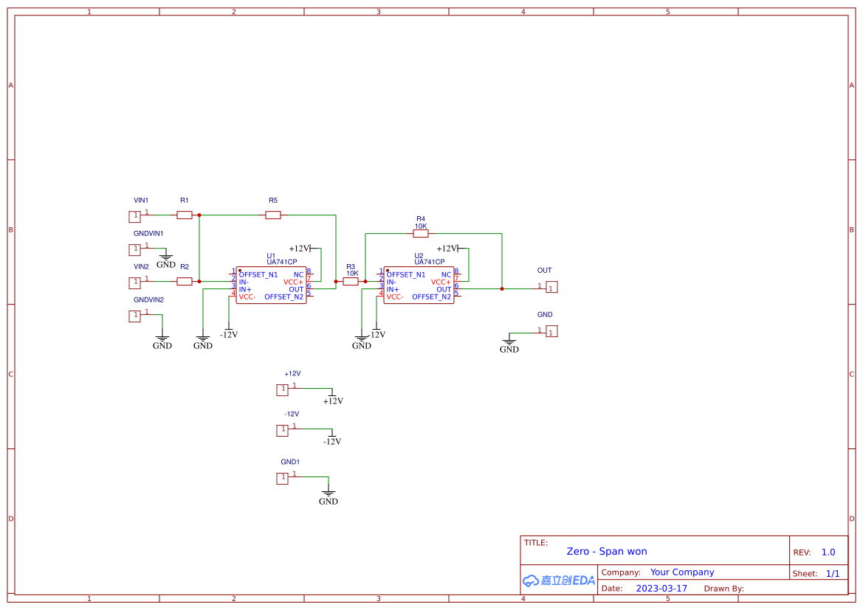Click the GNDVIN2 port connector
Viewport: 863px width, 610px height.
pyautogui.click(x=135, y=316)
